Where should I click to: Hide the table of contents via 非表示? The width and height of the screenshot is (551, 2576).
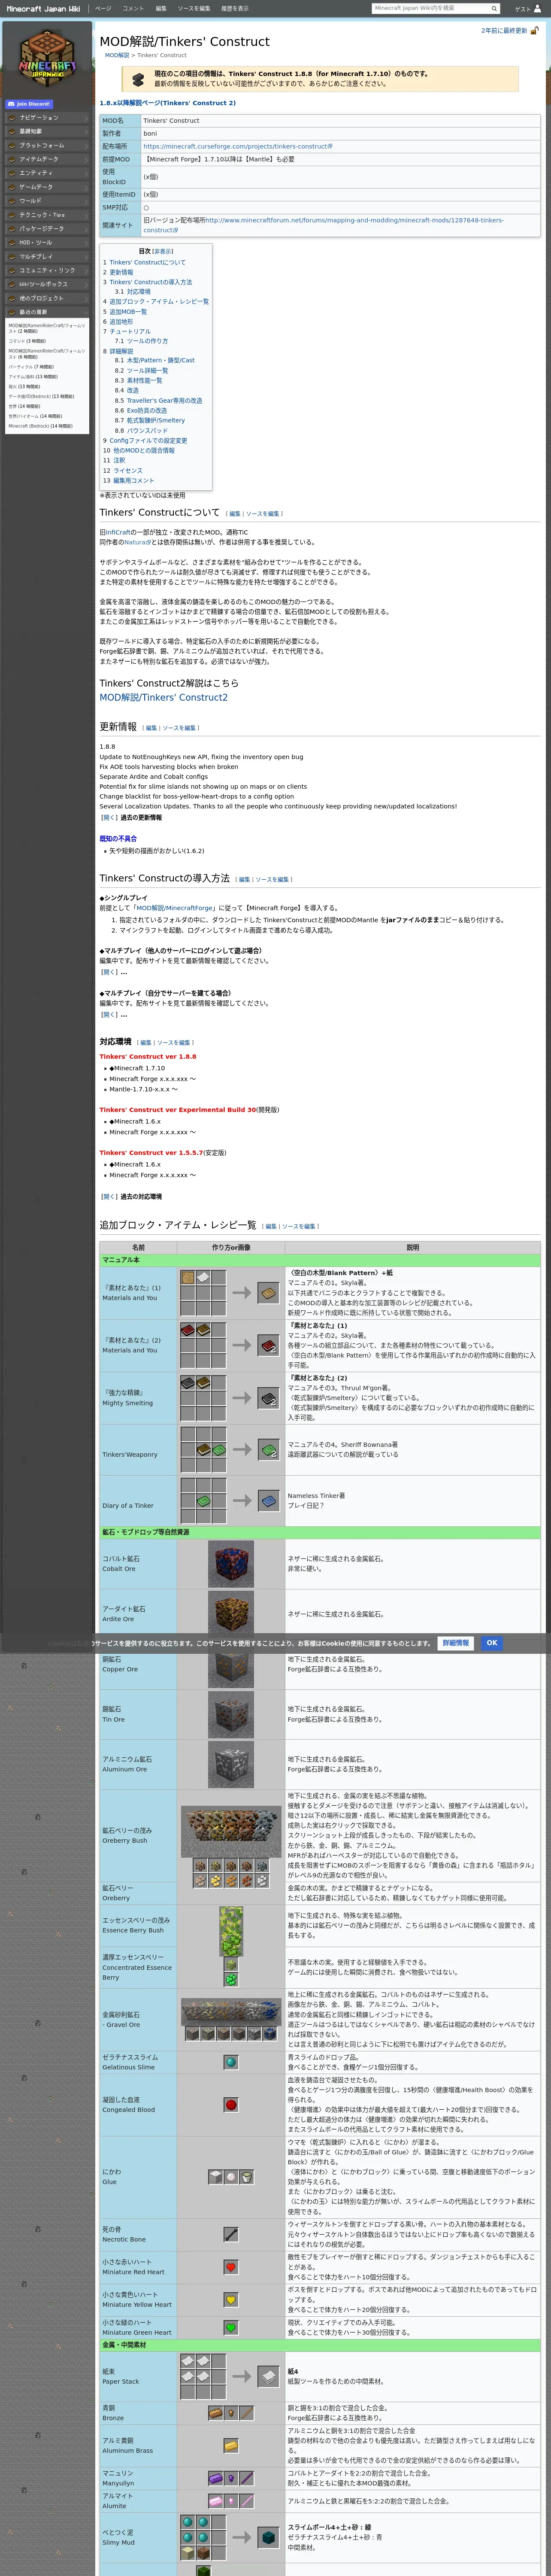coord(164,251)
